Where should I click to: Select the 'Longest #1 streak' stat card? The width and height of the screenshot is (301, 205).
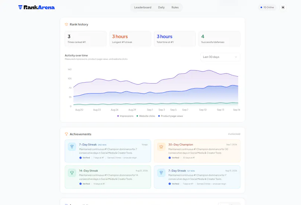coord(130,39)
